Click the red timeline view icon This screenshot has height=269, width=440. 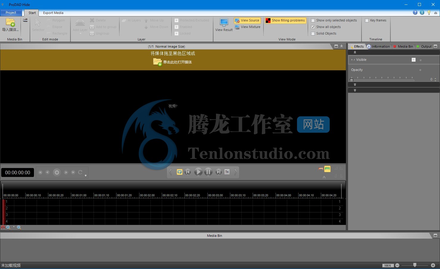tap(321, 169)
